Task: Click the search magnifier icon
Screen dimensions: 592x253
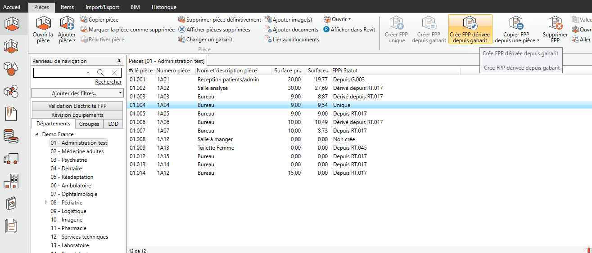Action: (x=101, y=73)
